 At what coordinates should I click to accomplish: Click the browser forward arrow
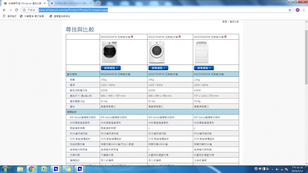pyautogui.click(x=10, y=10)
